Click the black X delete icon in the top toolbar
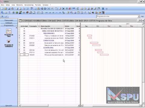This screenshot has width=145, height=108. [63, 9]
